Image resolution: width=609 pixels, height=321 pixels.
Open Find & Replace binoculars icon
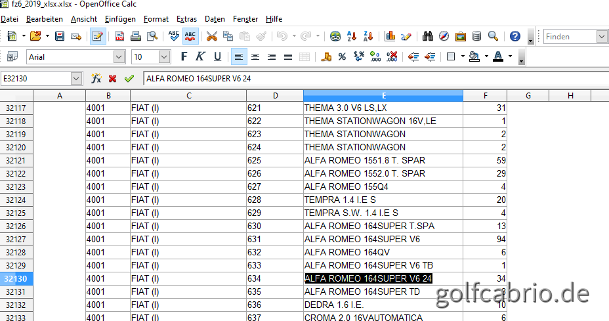pos(428,36)
